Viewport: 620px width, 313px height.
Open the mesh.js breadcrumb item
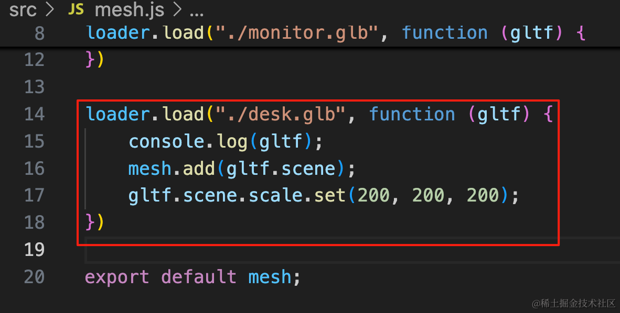pyautogui.click(x=130, y=9)
